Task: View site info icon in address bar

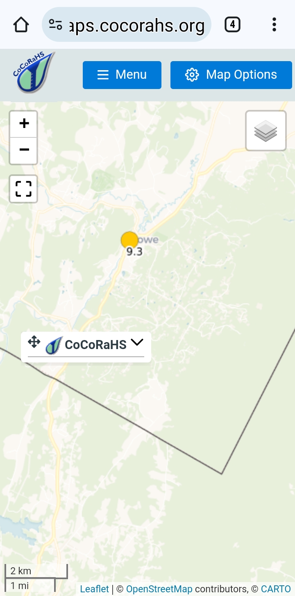Action: click(55, 25)
